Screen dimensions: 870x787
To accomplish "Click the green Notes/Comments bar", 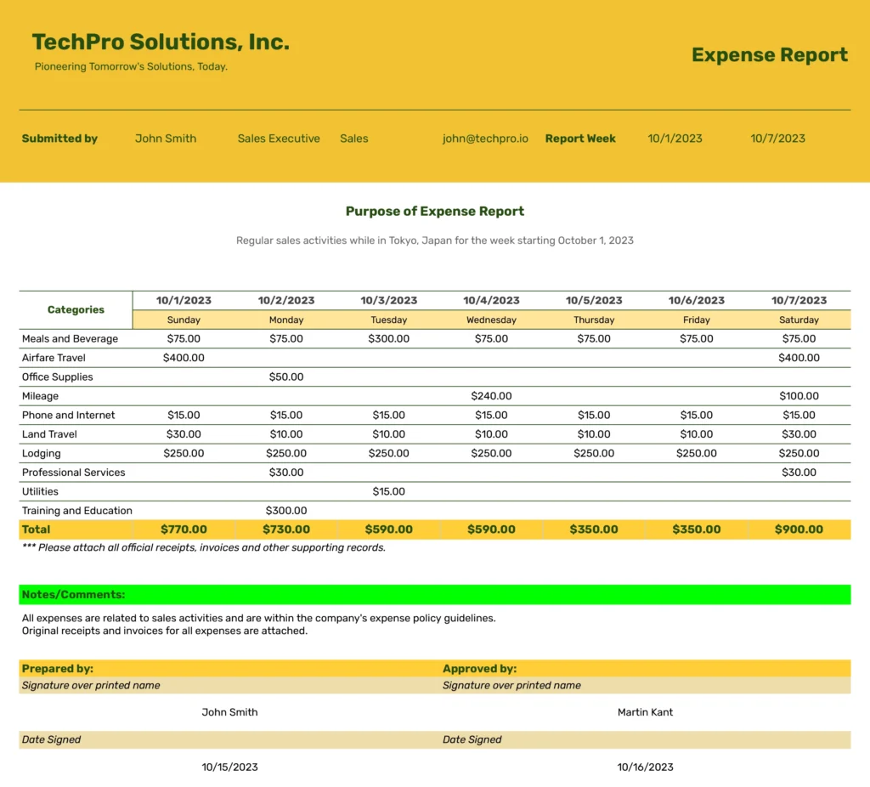I will point(434,595).
